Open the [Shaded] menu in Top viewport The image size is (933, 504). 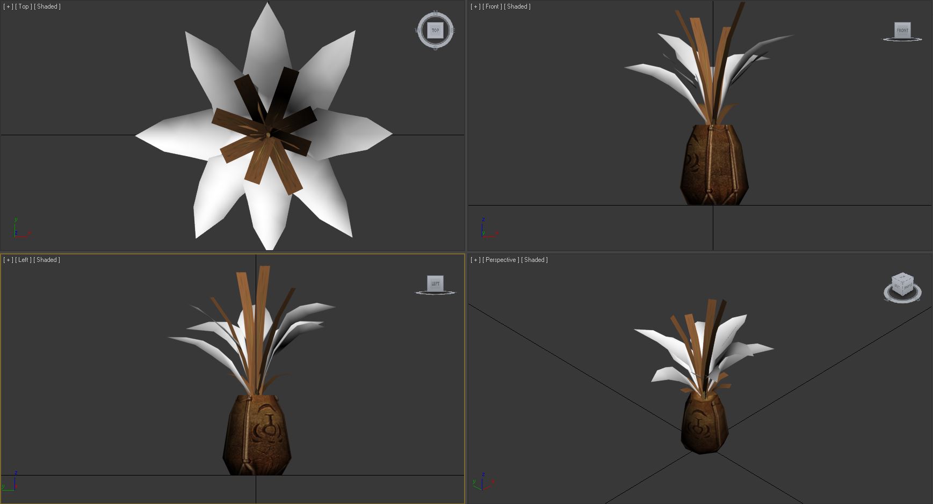click(x=47, y=6)
